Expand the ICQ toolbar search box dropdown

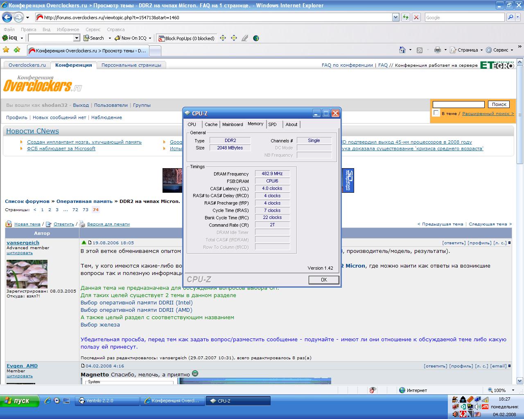(77, 38)
